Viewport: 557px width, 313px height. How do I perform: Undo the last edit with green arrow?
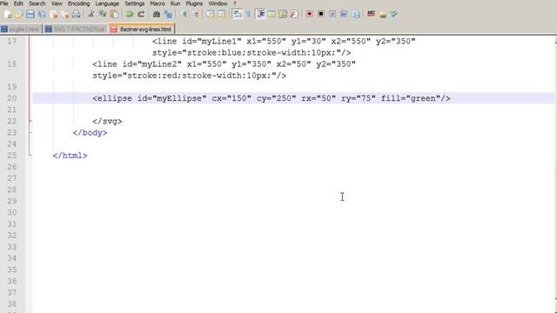pos(130,14)
